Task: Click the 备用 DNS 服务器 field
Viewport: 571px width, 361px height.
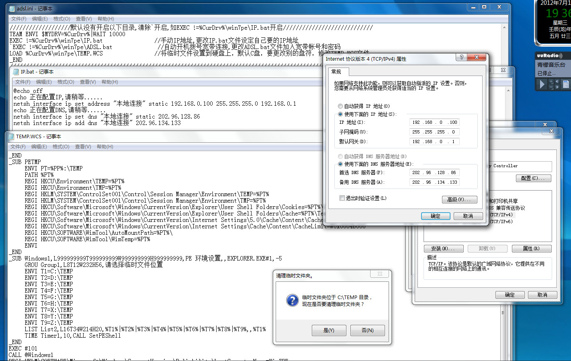Action: pyautogui.click(x=434, y=182)
